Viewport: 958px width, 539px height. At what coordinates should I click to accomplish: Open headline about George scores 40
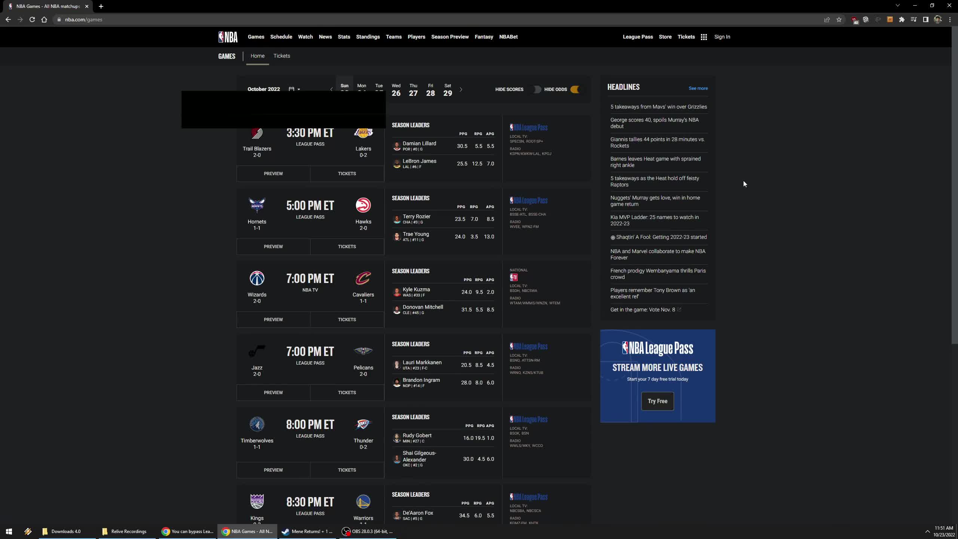tap(655, 123)
